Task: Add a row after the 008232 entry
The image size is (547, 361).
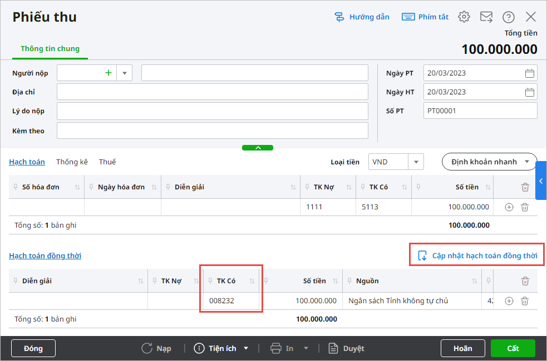Action: click(509, 301)
